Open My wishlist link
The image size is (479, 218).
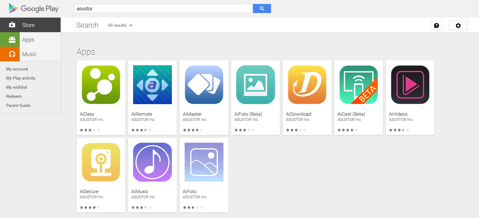pyautogui.click(x=17, y=87)
